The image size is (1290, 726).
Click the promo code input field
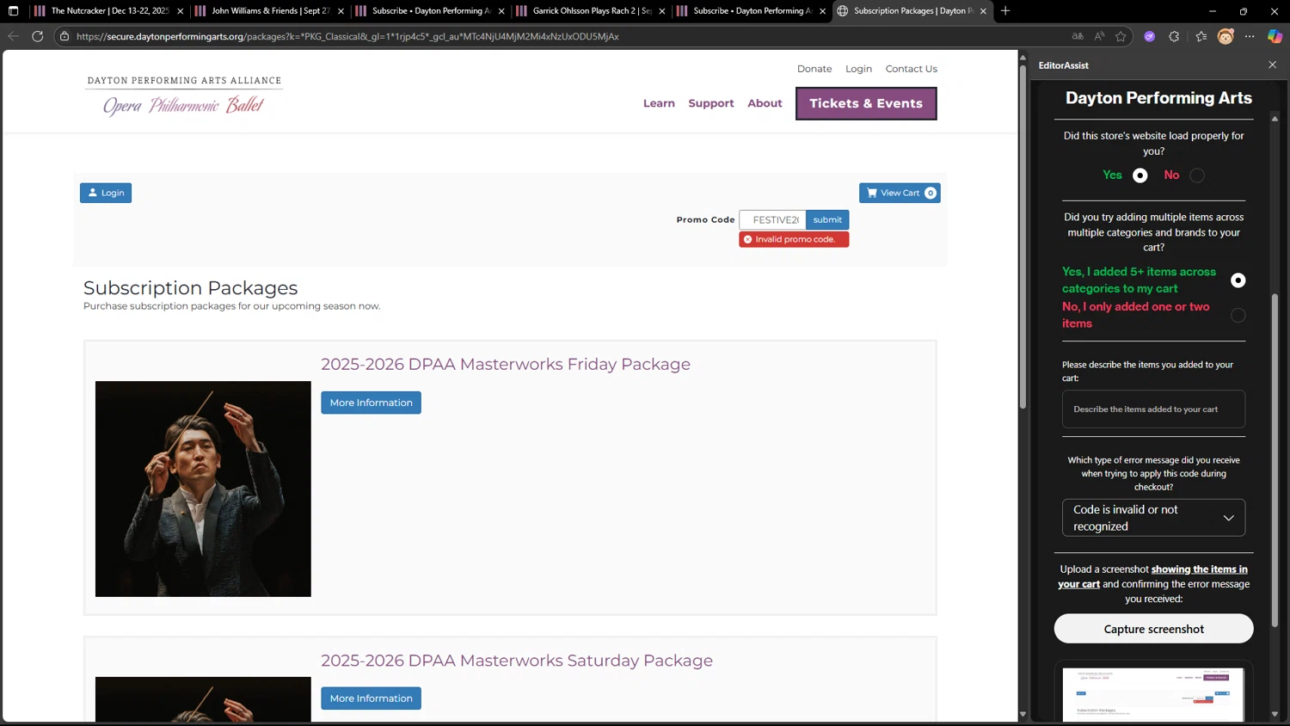(x=773, y=219)
